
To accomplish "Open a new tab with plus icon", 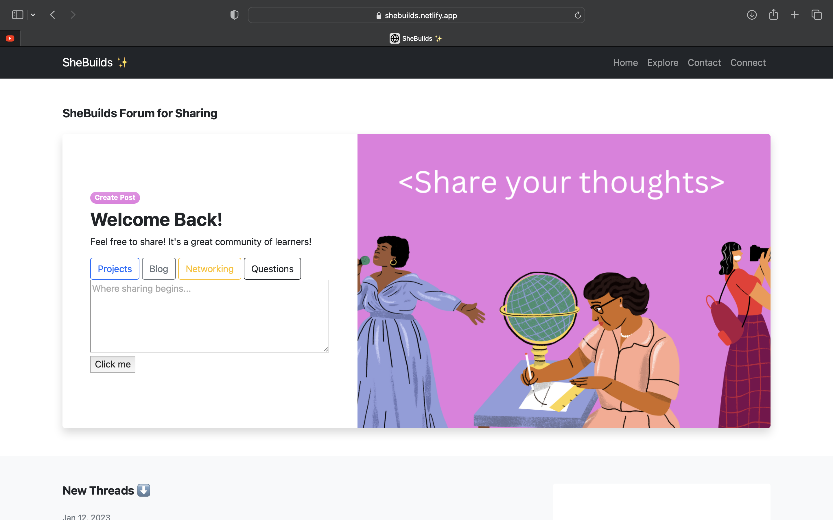I will (x=795, y=15).
